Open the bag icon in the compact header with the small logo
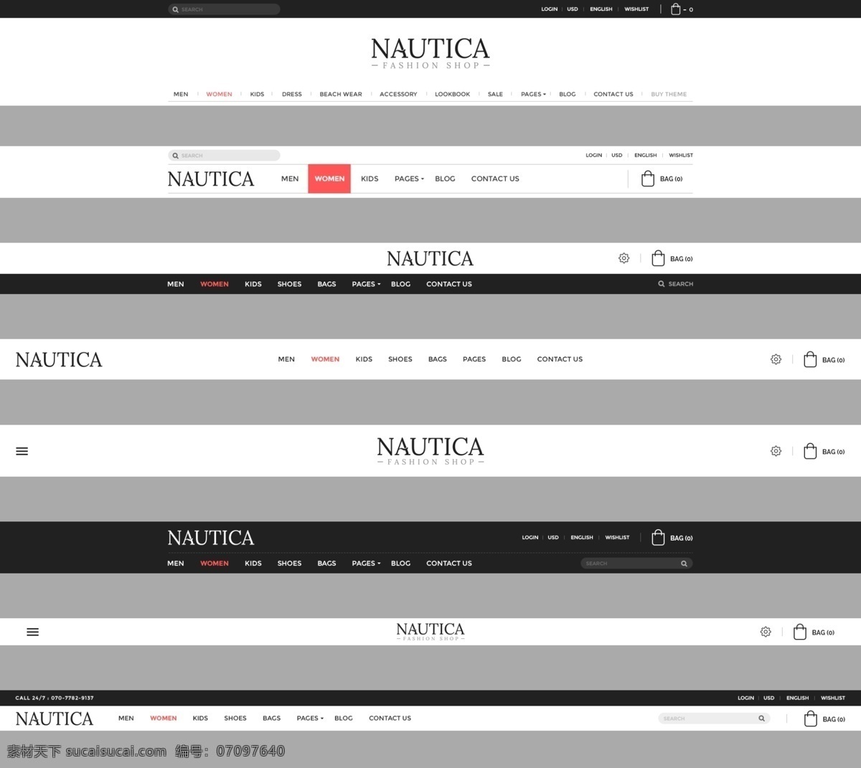Viewport: 861px width, 768px height. point(800,632)
